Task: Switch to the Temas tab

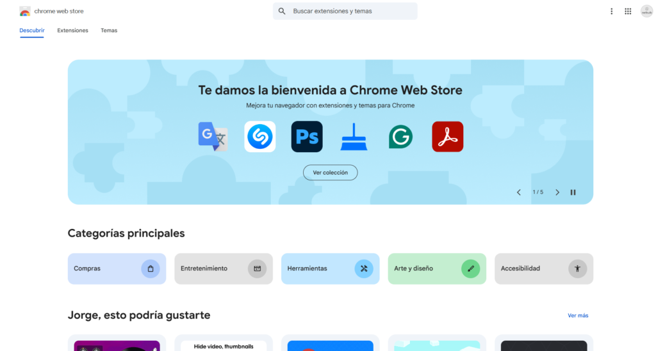Action: [x=109, y=31]
